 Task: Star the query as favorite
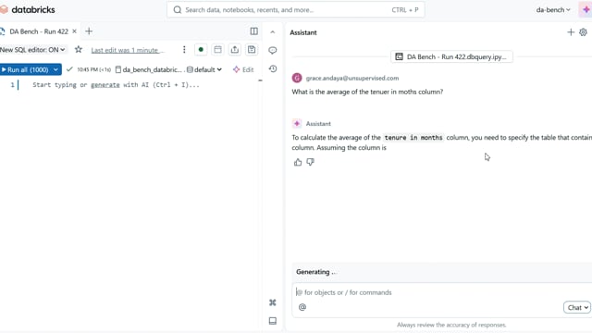point(78,49)
